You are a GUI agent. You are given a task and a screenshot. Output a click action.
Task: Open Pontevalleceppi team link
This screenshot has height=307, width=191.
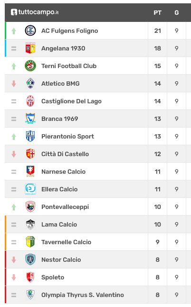click(x=65, y=207)
